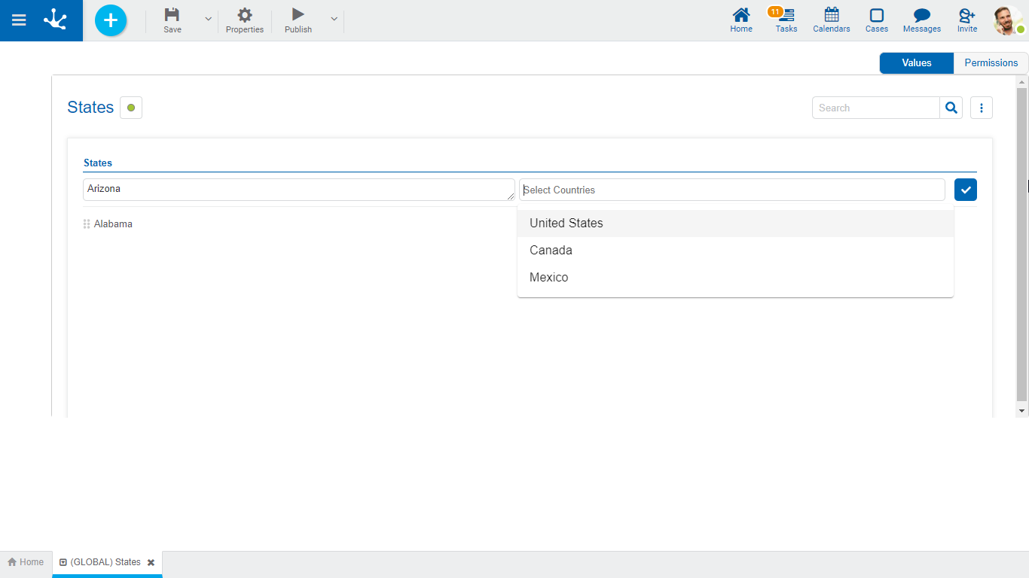Image resolution: width=1029 pixels, height=578 pixels.
Task: Open the hamburger main menu
Action: pos(19,20)
